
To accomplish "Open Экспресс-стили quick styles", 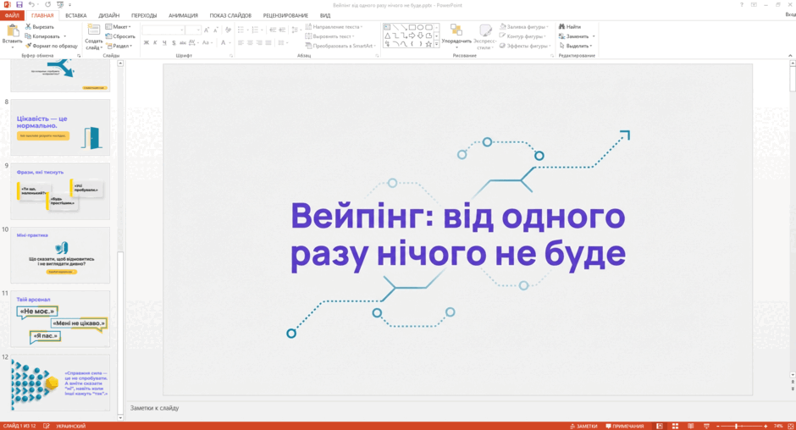I will click(x=485, y=36).
